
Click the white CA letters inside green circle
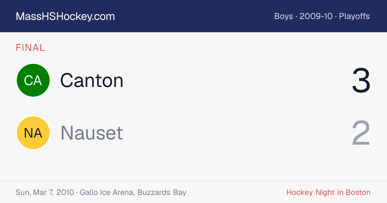click(33, 81)
